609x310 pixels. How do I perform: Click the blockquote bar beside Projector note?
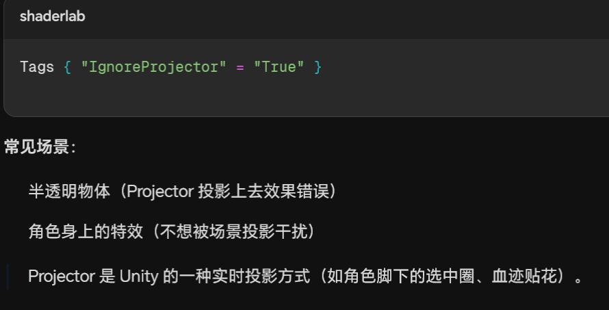[8, 276]
